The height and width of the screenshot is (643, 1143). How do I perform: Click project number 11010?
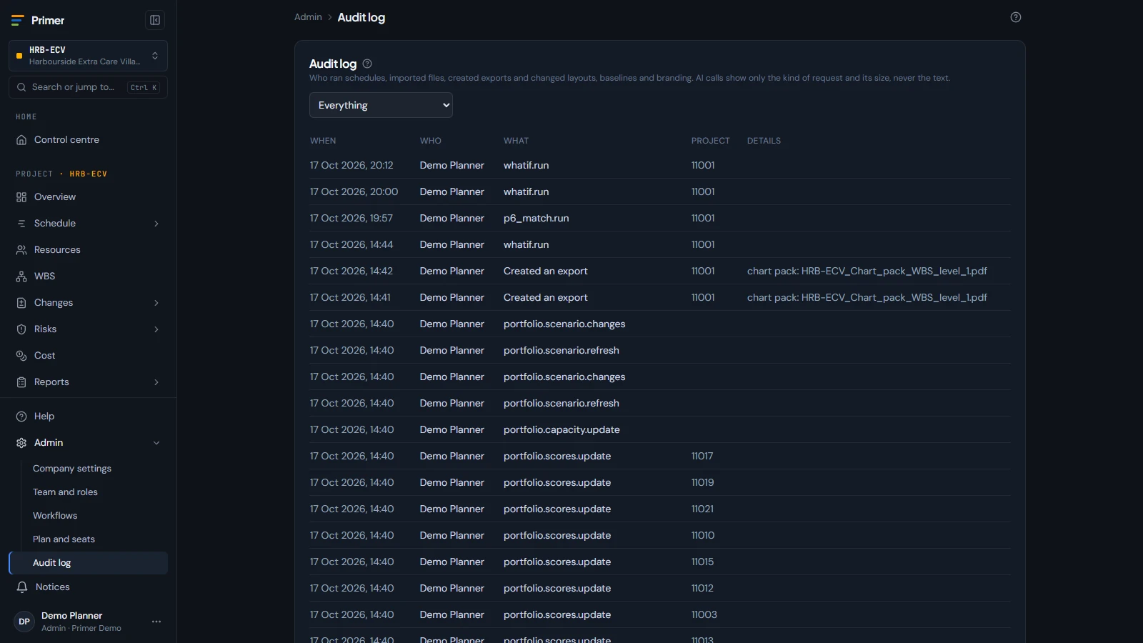pyautogui.click(x=703, y=536)
